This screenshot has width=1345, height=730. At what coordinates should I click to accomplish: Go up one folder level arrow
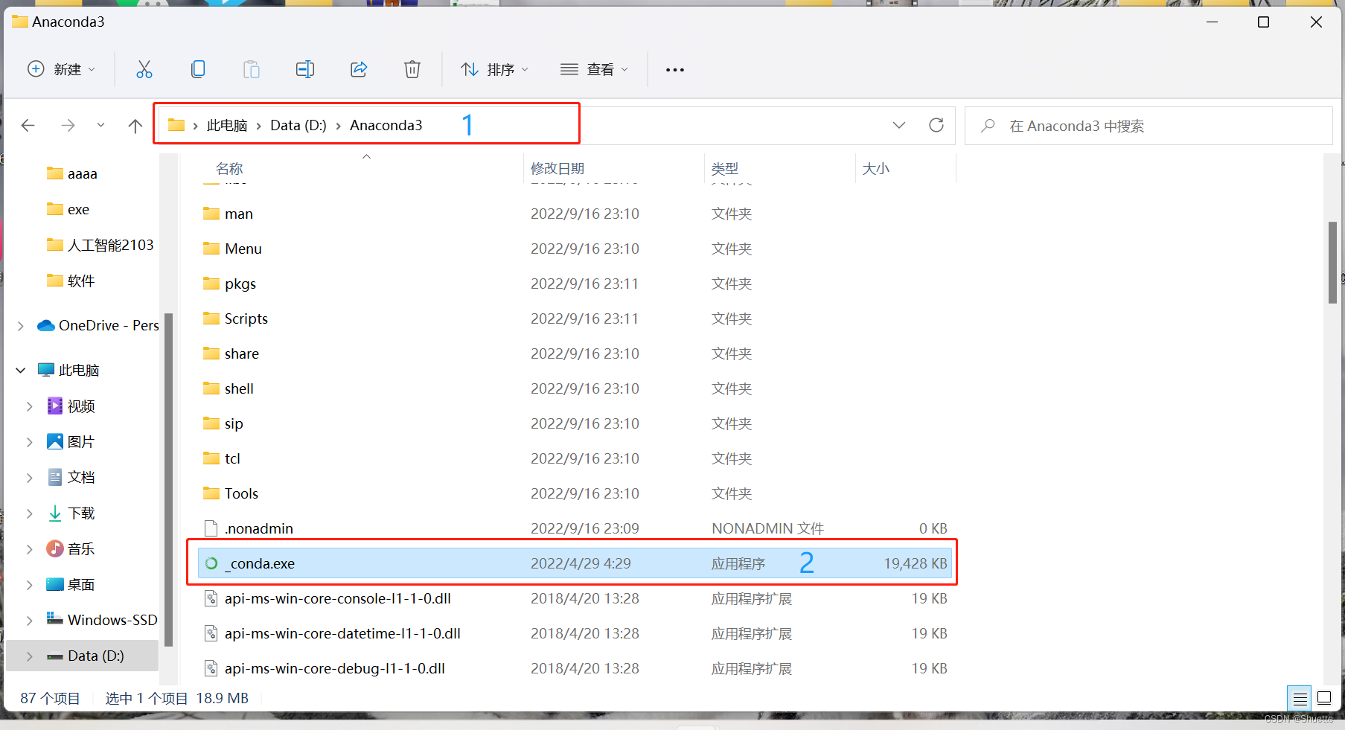[x=135, y=125]
